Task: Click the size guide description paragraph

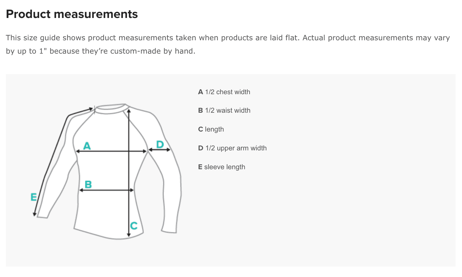Action: point(228,44)
